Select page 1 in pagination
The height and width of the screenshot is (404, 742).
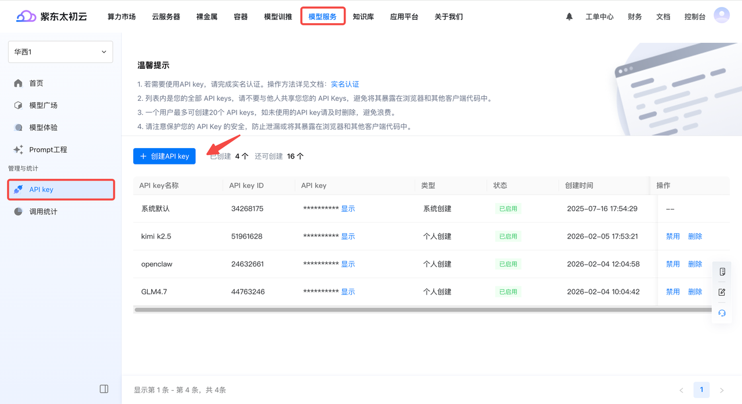click(701, 390)
